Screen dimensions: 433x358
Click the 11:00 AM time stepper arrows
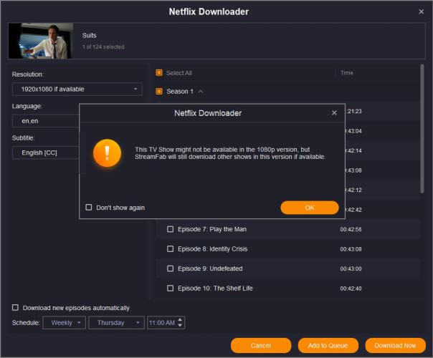pyautogui.click(x=181, y=323)
